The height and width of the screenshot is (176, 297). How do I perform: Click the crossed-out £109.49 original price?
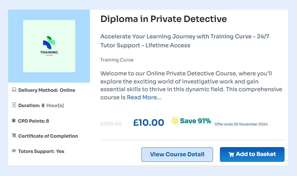111,124
